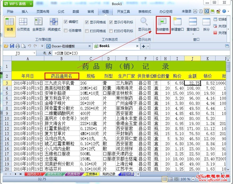Close the Book1 document tab
This screenshot has height=184, width=233.
(x=137, y=46)
